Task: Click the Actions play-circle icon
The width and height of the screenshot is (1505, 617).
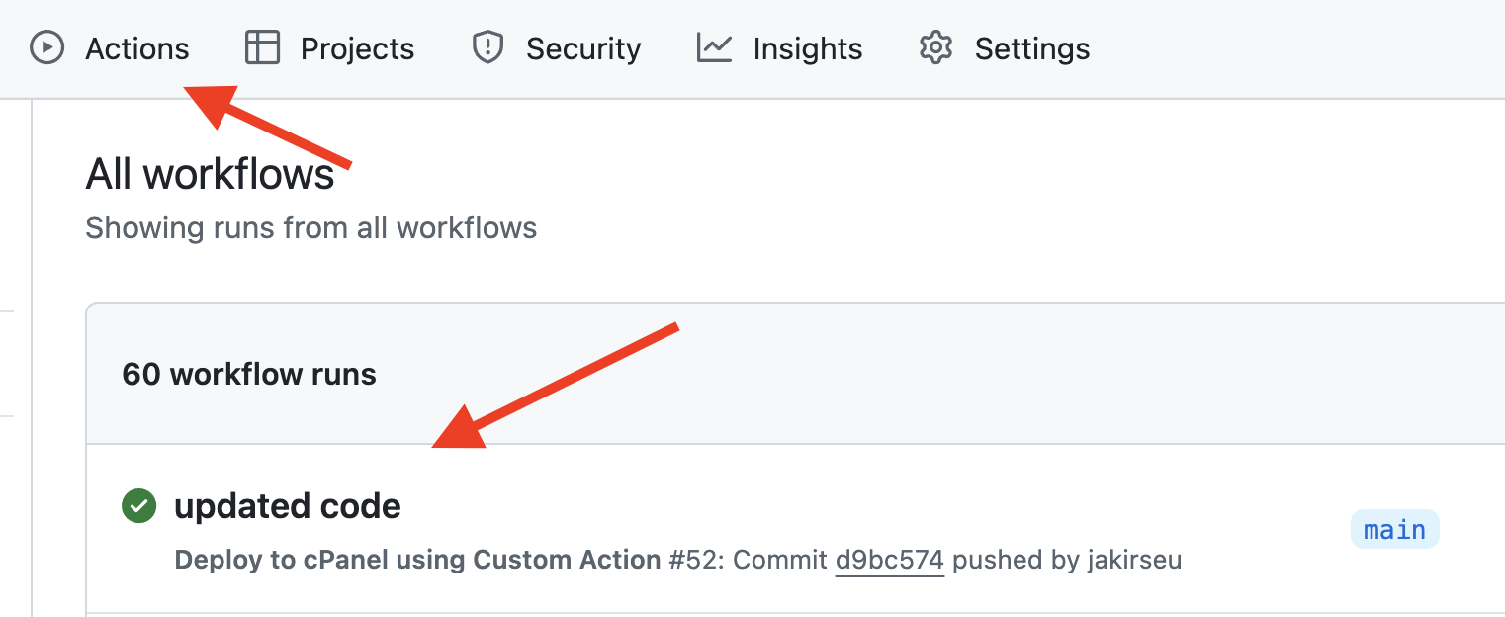Action: tap(46, 47)
